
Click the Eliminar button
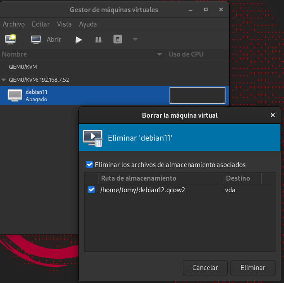[253, 267]
